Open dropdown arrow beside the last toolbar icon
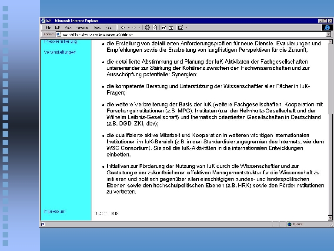The height and width of the screenshot is (251, 334). click(x=186, y=27)
